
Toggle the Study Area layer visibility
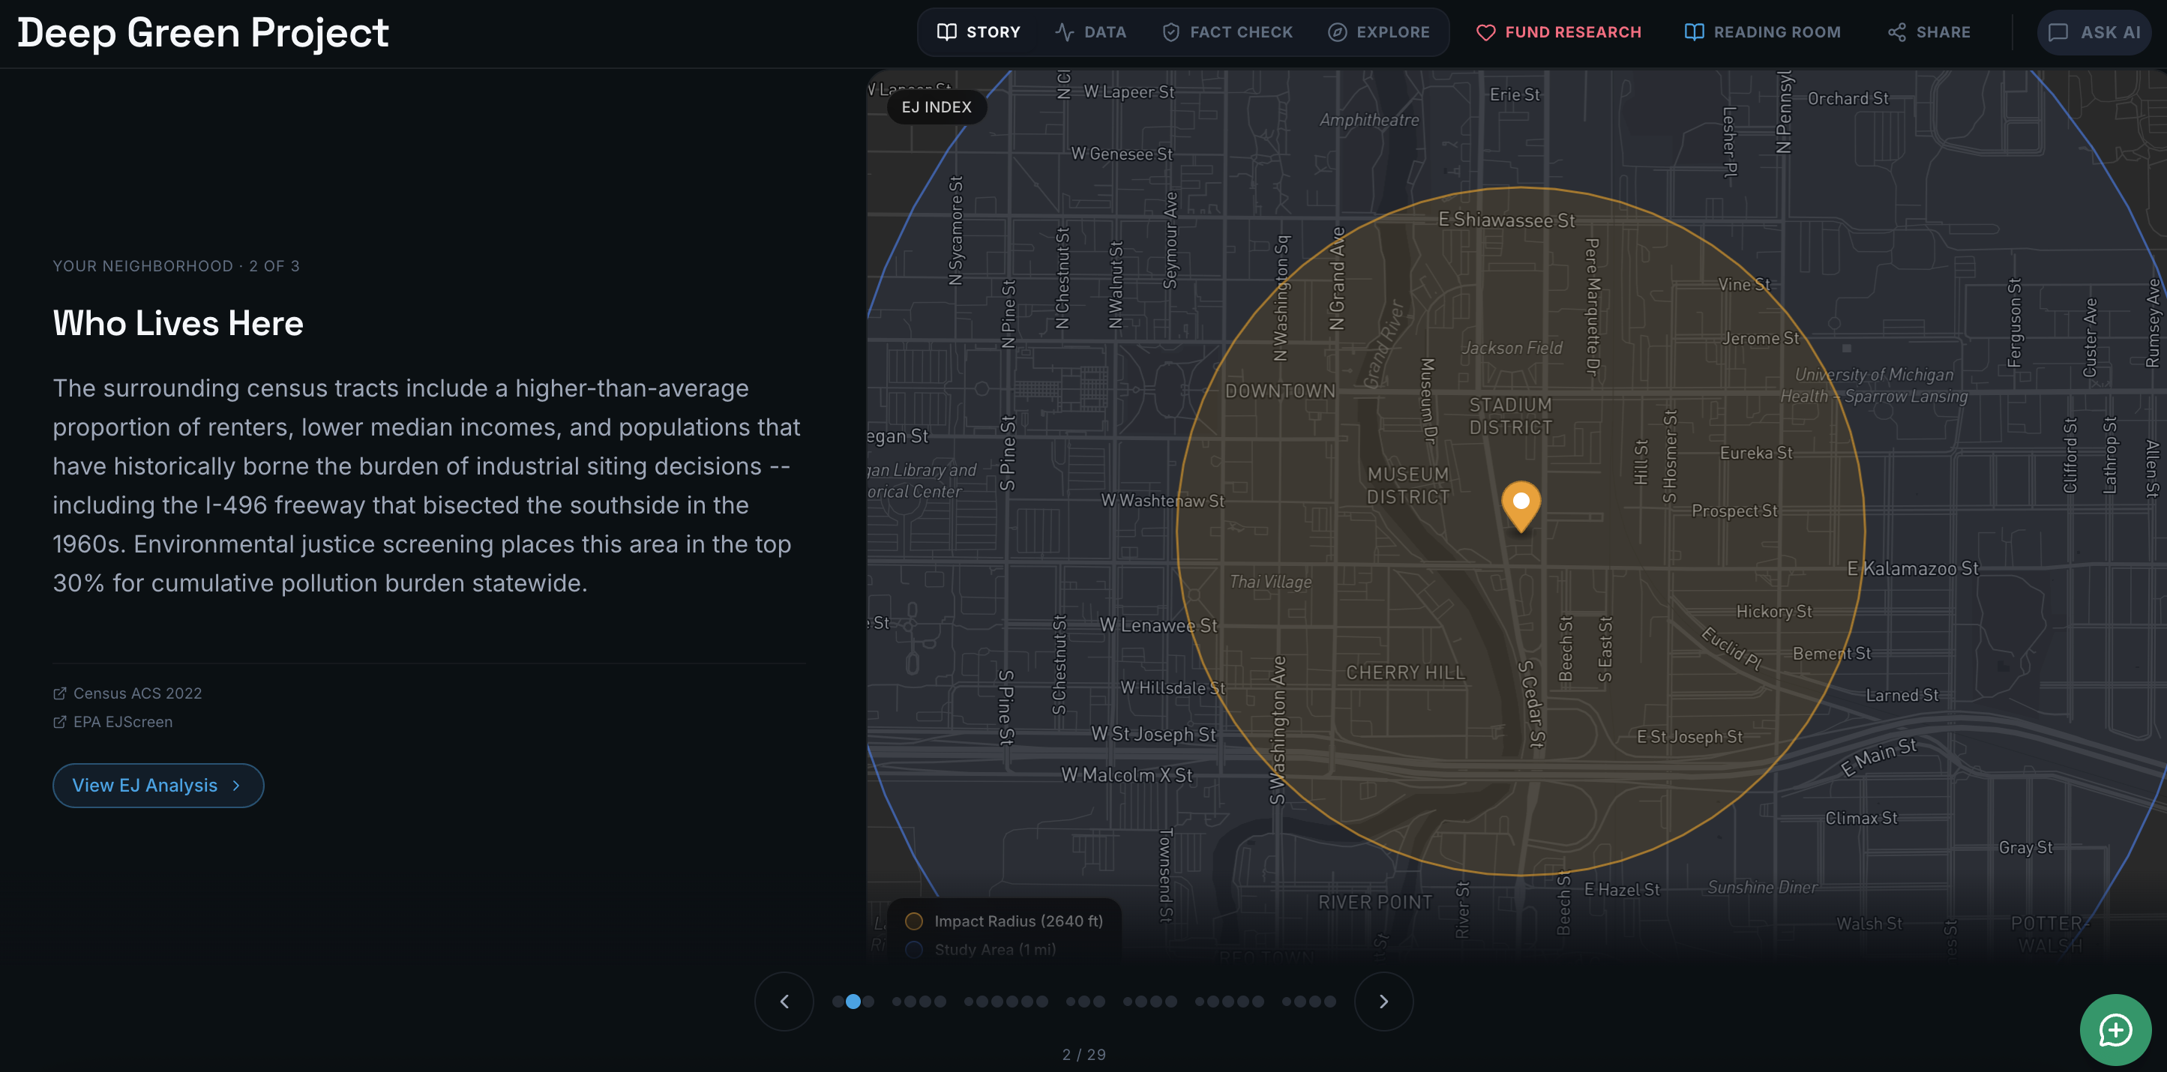[914, 949]
